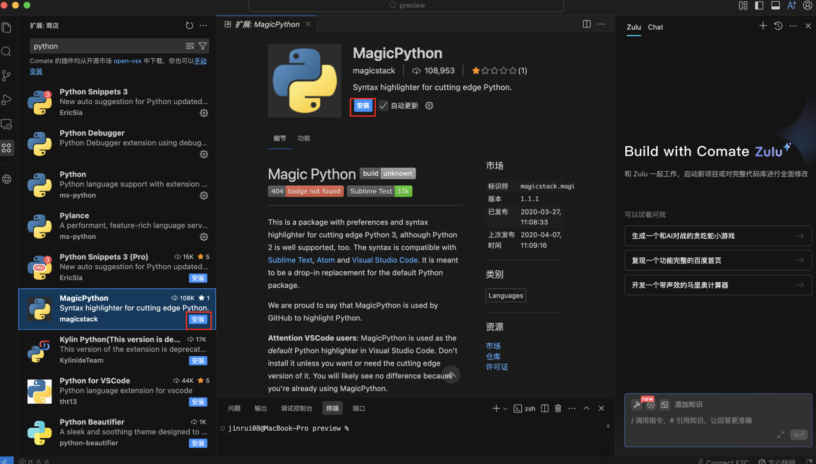Split the editor to the right
816x464 pixels.
(586, 24)
